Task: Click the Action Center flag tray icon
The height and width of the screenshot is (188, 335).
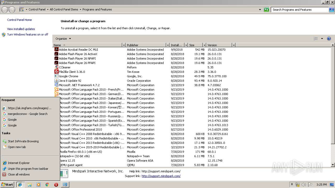Action: [x=310, y=185]
